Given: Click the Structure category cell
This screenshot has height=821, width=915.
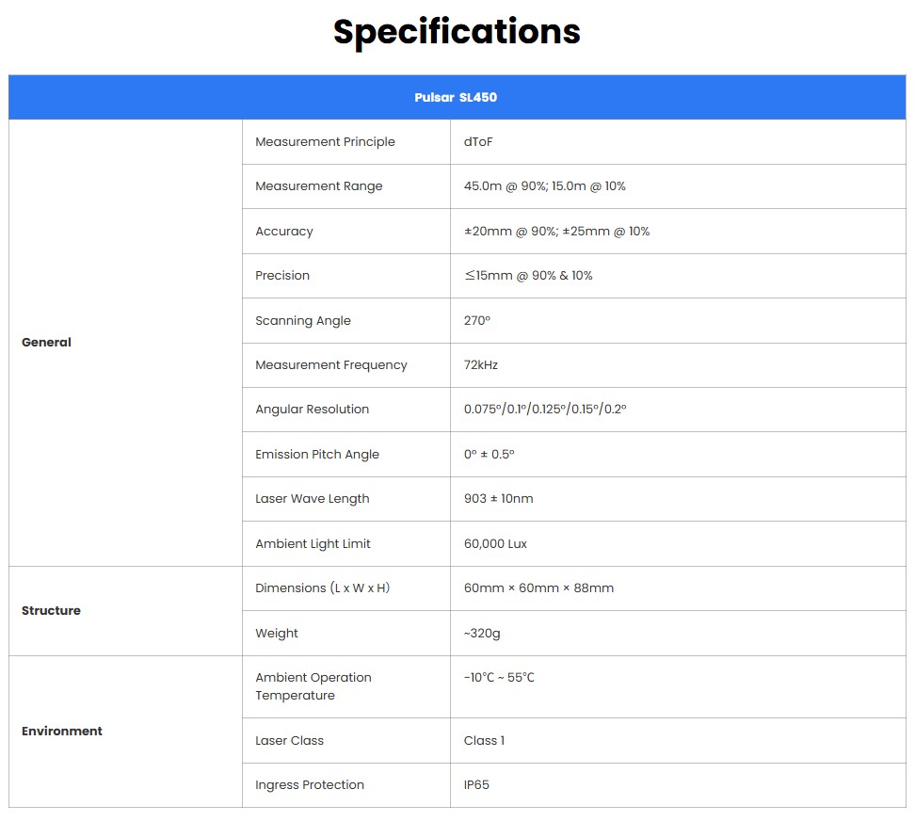Looking at the screenshot, I should point(51,611).
